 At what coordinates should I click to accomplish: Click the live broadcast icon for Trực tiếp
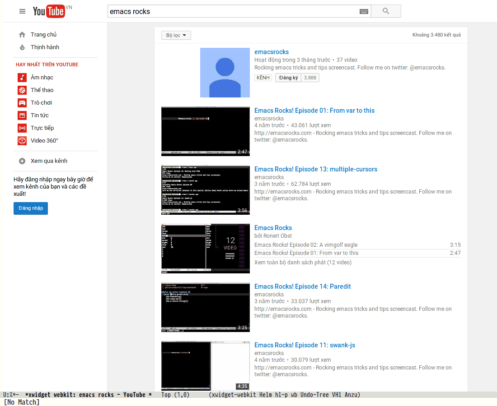[x=22, y=128]
